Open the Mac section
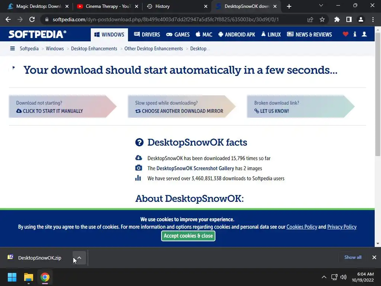This screenshot has width=381, height=286. coord(204,35)
